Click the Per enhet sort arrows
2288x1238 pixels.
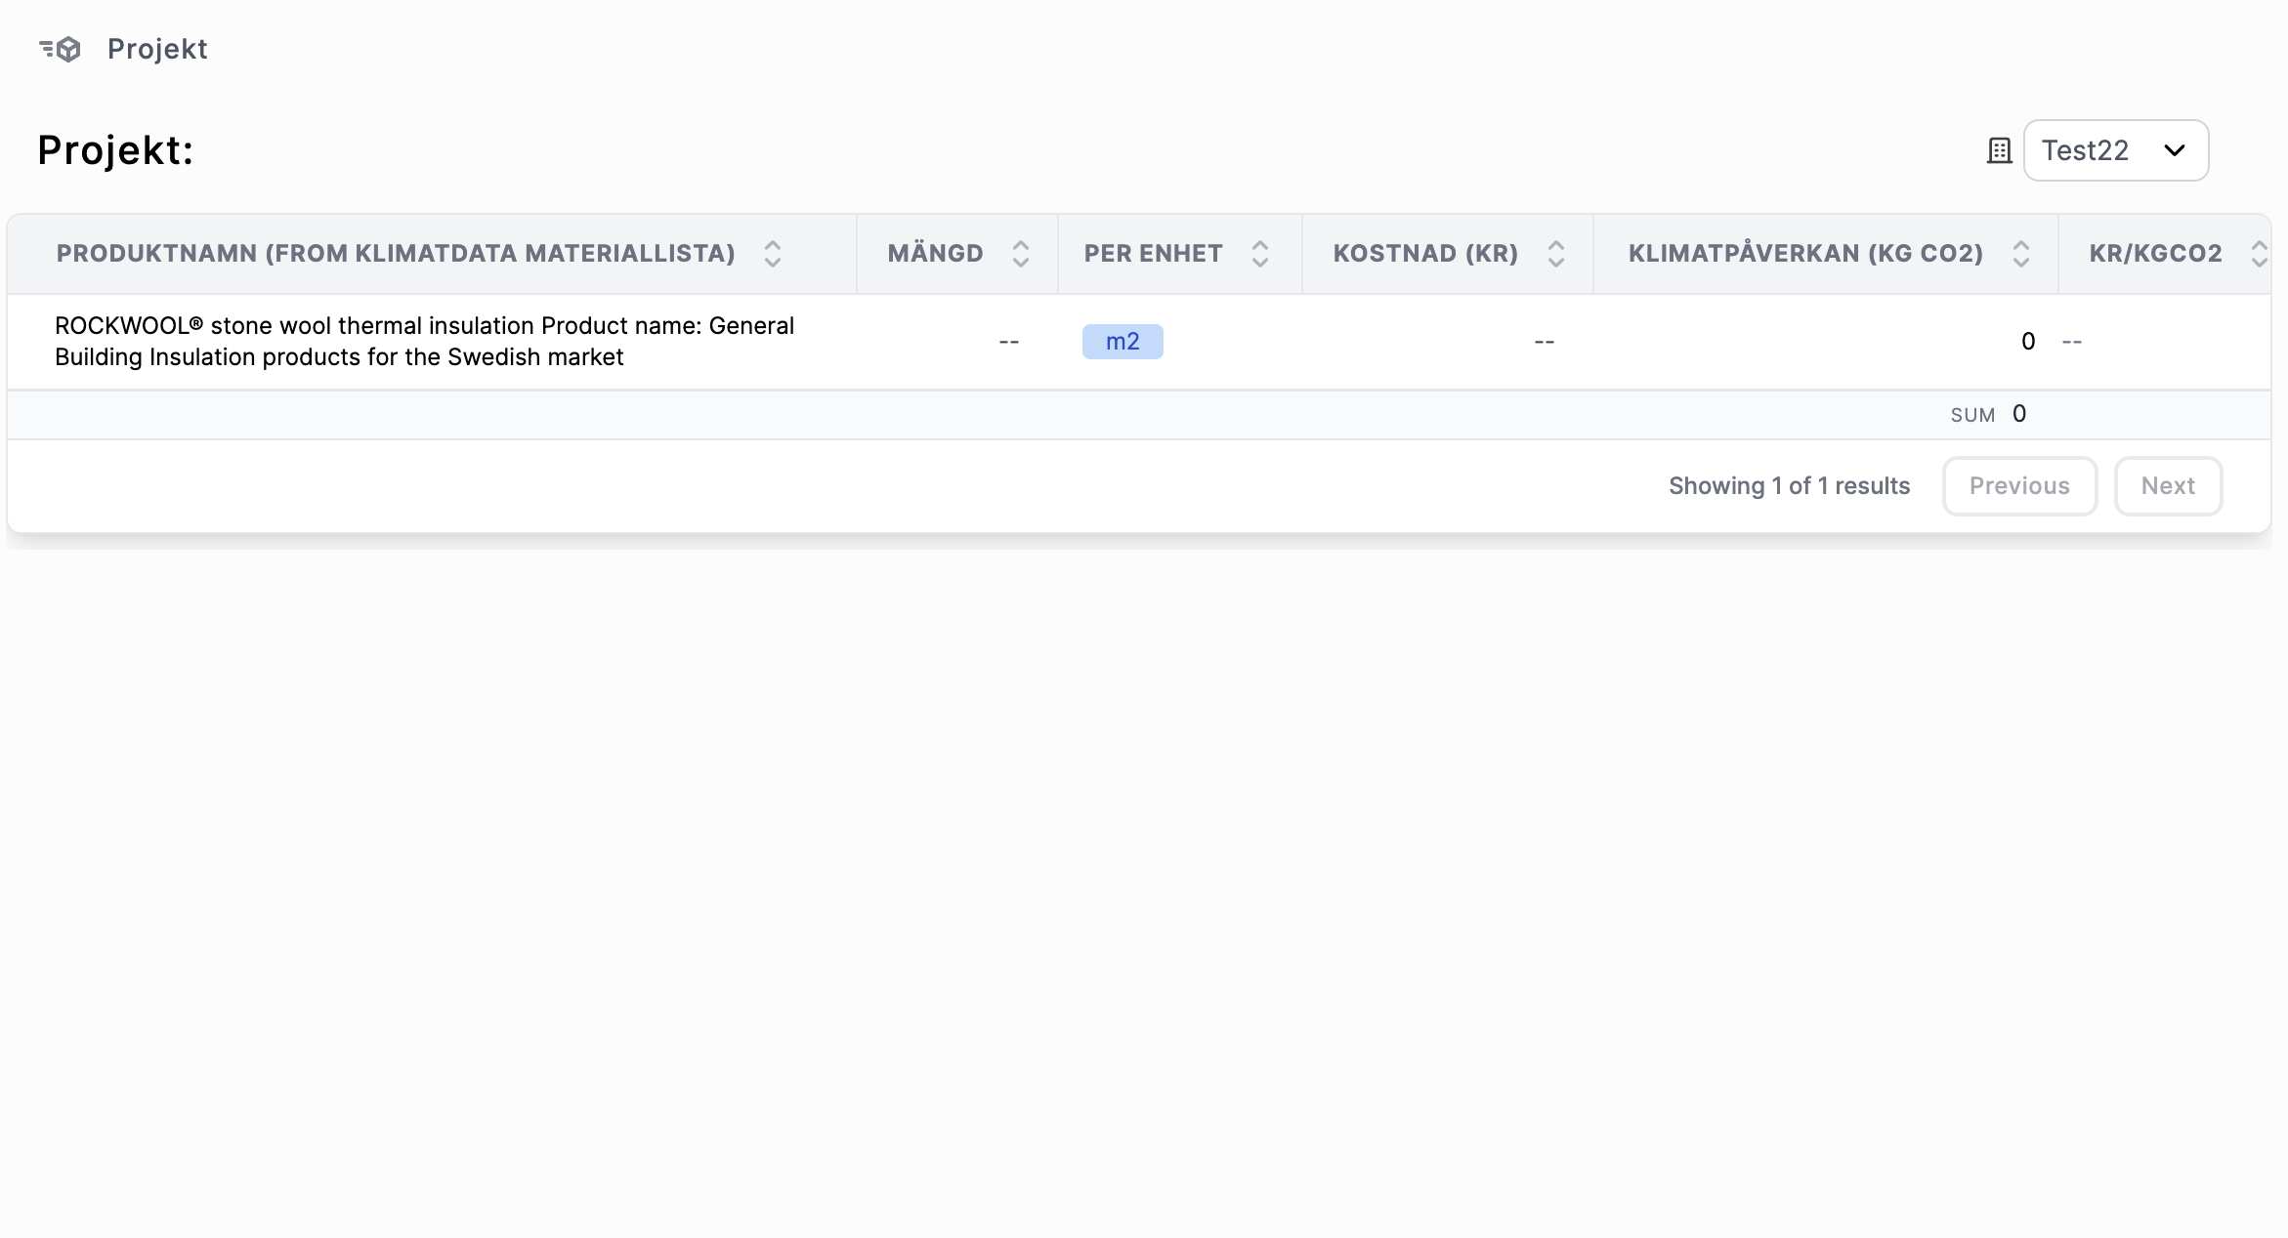click(x=1259, y=254)
